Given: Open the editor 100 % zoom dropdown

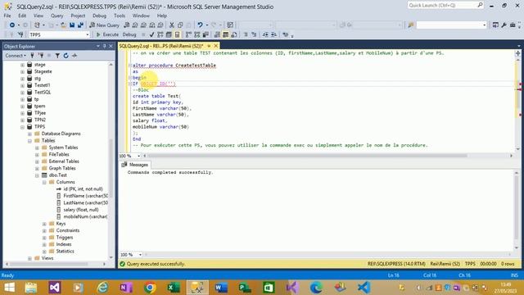Looking at the screenshot, I should tap(138, 156).
